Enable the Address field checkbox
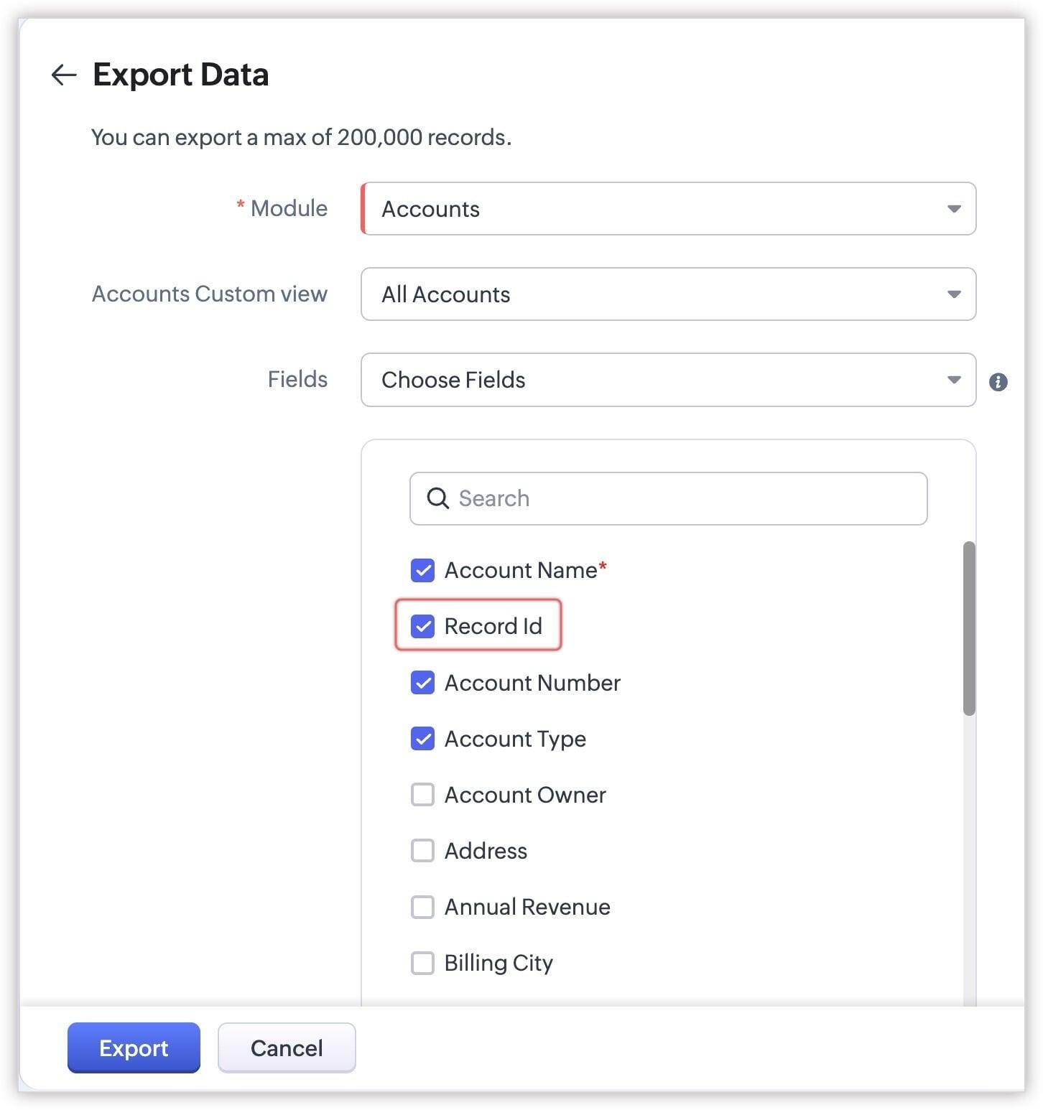The height and width of the screenshot is (1110, 1043). pos(422,851)
